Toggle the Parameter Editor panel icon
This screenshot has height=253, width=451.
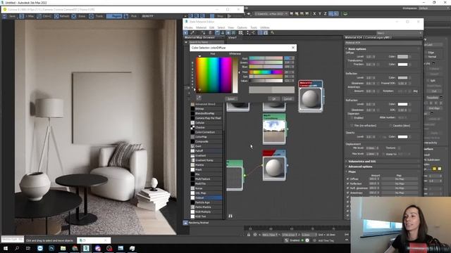pyautogui.click(x=266, y=33)
